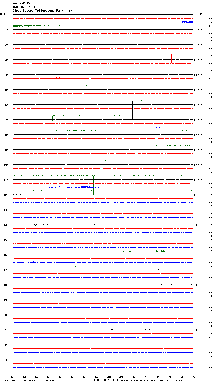The image size is (213, 384).
Task: Click the 23:15 UTC time label
Action: pos(198,255)
